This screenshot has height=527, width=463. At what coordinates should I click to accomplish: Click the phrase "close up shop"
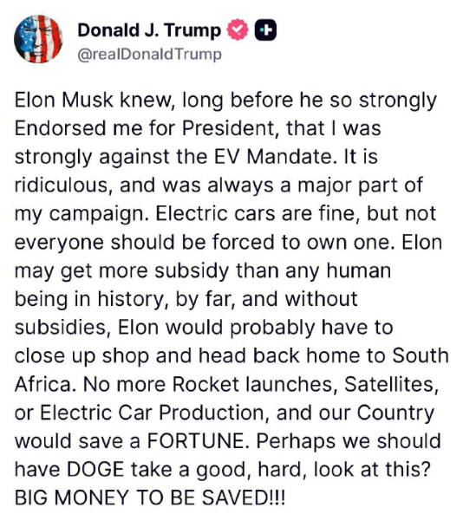[82, 356]
